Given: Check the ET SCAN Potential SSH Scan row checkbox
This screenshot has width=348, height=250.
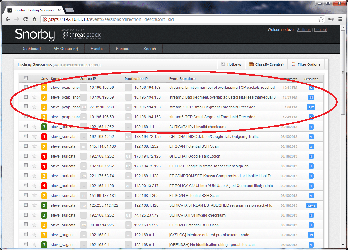Looking at the screenshot, I should click(x=26, y=146).
